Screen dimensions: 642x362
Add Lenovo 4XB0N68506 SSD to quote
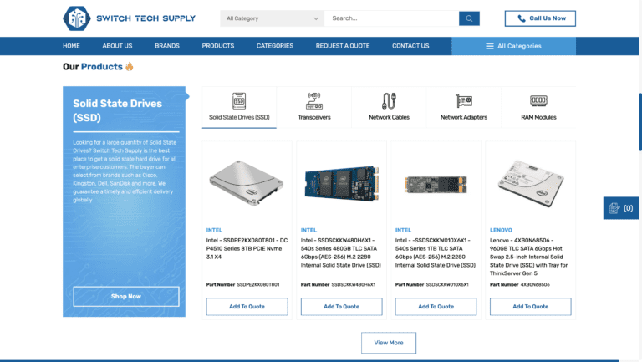530,307
